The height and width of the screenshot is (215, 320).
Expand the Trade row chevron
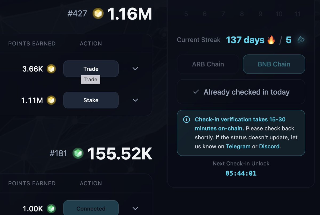[135, 69]
